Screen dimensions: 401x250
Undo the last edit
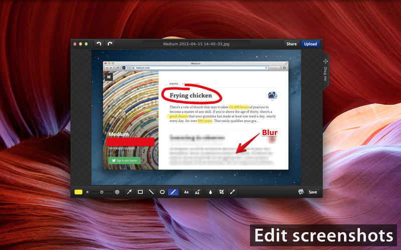coord(99,44)
